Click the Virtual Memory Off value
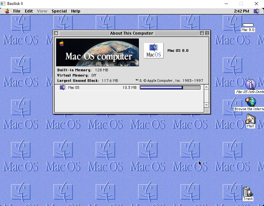264x206 pixels. click(94, 75)
